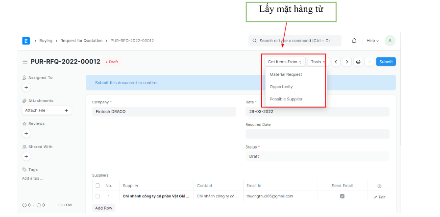Choose Possible Supplier menu option
Viewport: 440px width, 217px height.
[x=286, y=99]
